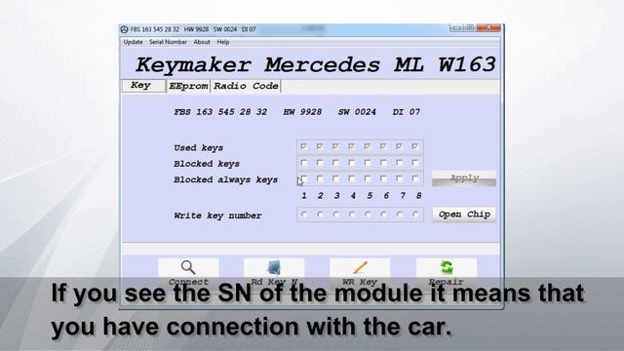Check Blocked keys box for key 1
This screenshot has height=351, width=624.
pyautogui.click(x=304, y=163)
